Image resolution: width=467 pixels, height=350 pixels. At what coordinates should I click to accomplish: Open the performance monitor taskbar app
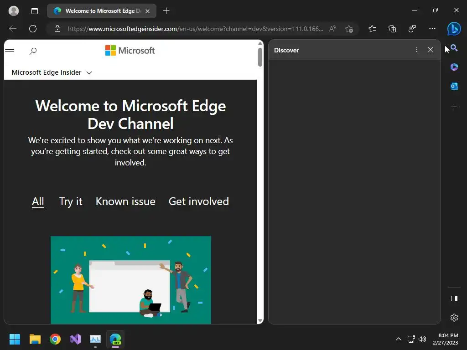(95, 339)
